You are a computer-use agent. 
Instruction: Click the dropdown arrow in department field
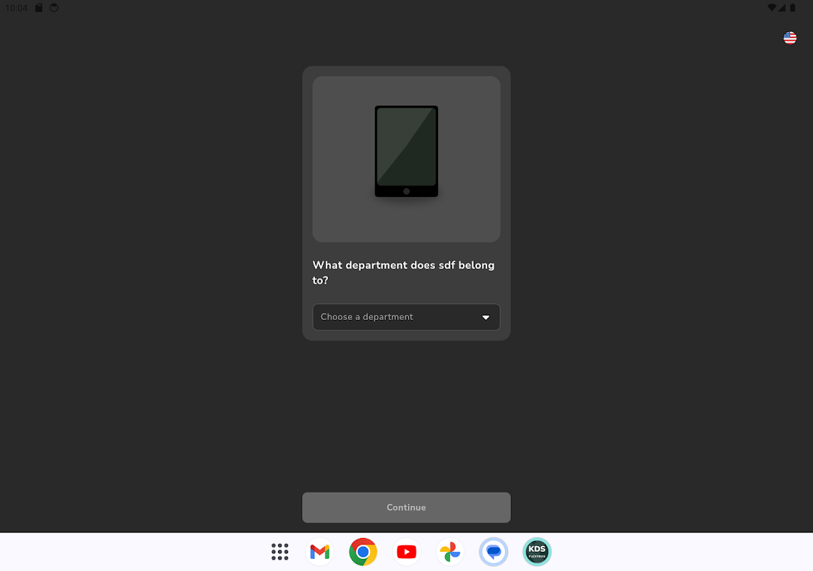(x=486, y=317)
